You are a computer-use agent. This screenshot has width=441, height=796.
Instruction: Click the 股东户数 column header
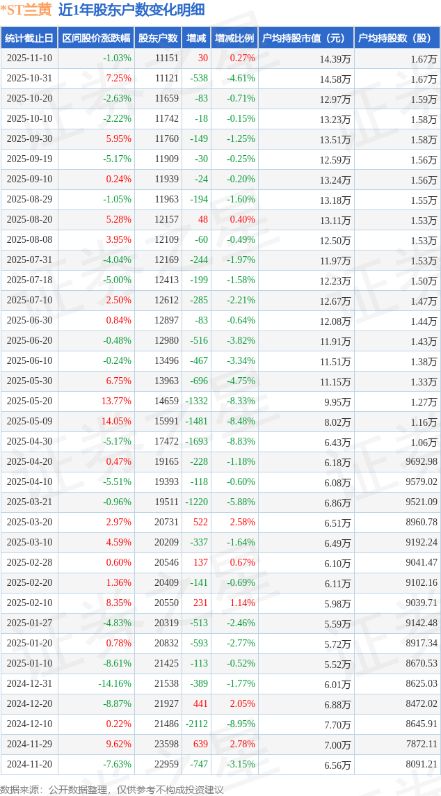tap(158, 38)
